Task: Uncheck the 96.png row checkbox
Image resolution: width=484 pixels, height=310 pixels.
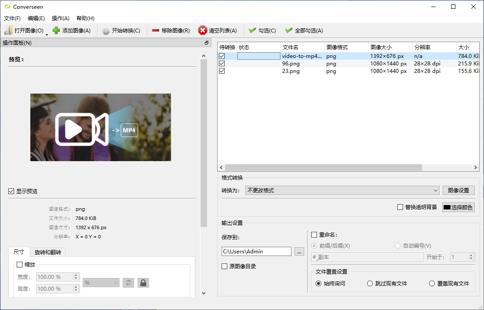Action: pos(222,64)
